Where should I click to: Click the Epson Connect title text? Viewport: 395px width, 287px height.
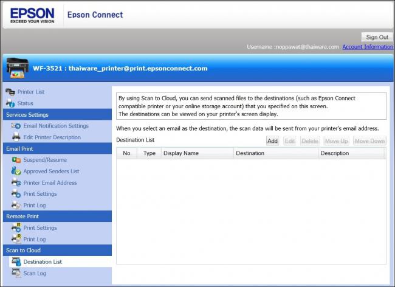click(95, 15)
